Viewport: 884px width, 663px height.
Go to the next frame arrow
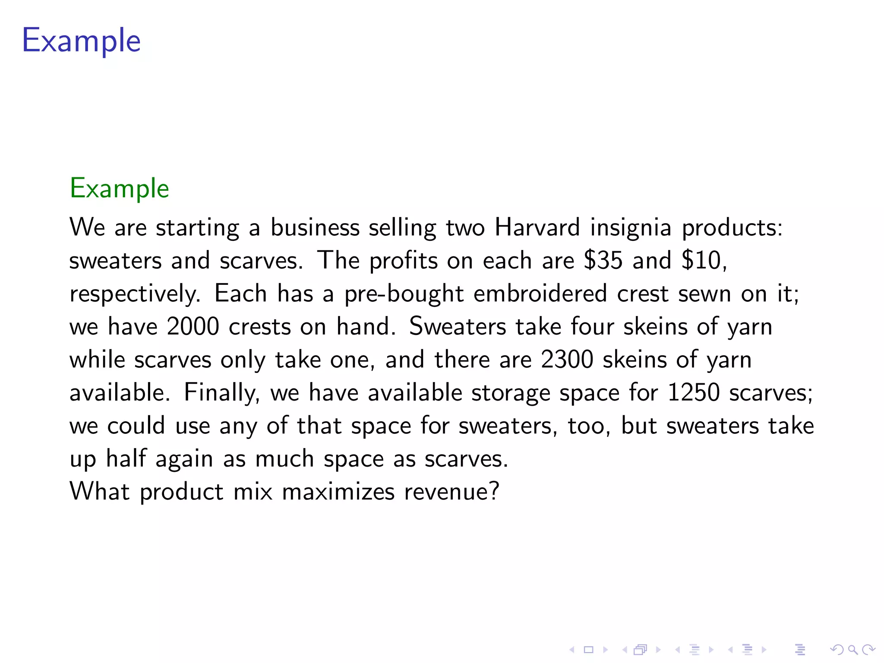click(x=658, y=650)
